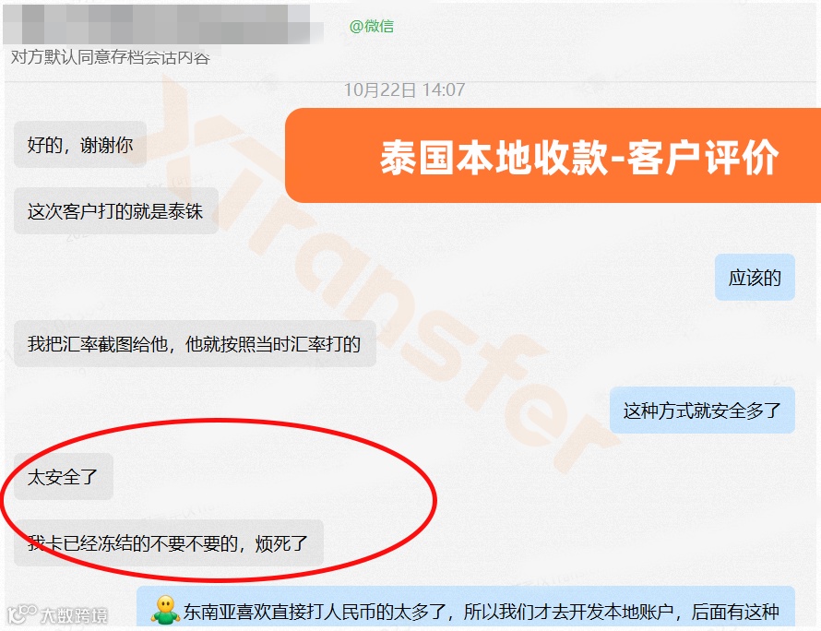Click the green smiley emoji in bottom message
The image size is (821, 631).
coord(165,610)
